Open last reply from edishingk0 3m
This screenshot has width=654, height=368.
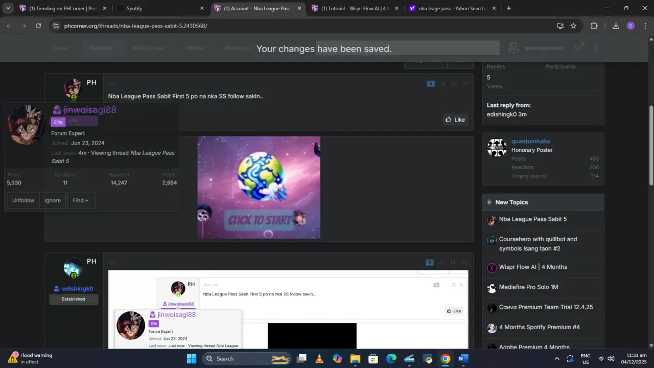click(x=507, y=114)
